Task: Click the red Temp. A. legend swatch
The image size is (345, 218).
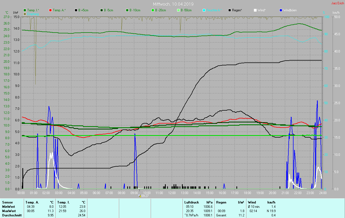Action: pos(50,10)
